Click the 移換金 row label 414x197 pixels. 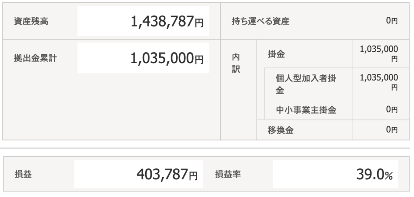pyautogui.click(x=281, y=130)
